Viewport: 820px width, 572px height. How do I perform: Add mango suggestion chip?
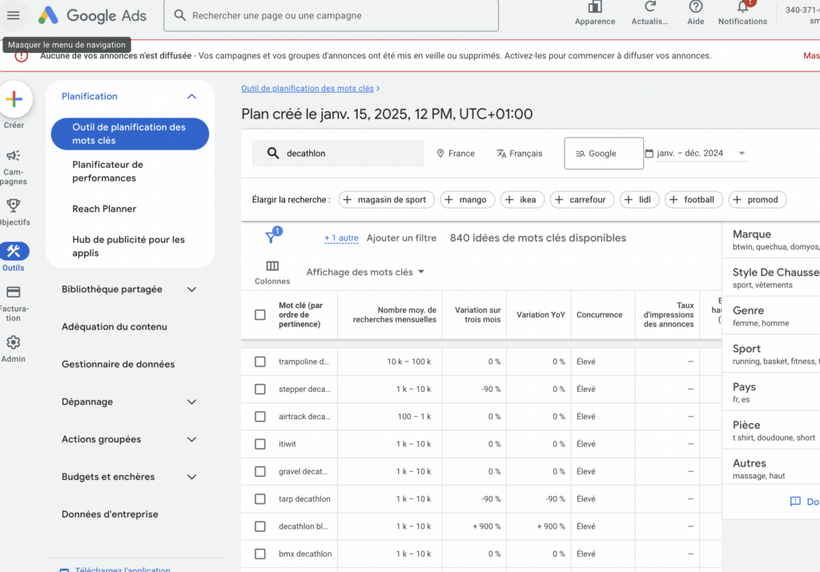[x=468, y=199]
